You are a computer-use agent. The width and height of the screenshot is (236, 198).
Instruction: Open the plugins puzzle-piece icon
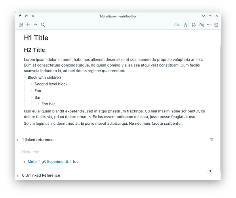tap(194, 25)
